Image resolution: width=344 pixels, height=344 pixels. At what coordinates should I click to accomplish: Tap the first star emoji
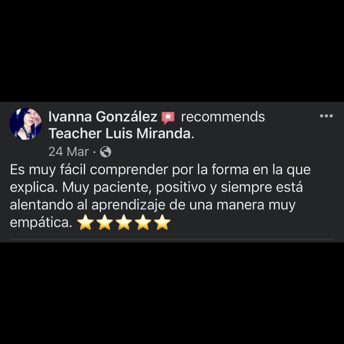(x=85, y=222)
